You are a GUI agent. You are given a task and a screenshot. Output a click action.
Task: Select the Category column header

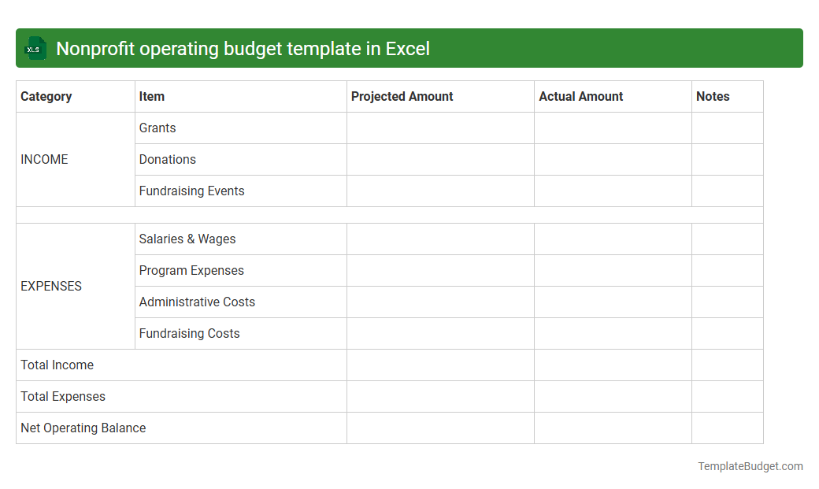(46, 96)
